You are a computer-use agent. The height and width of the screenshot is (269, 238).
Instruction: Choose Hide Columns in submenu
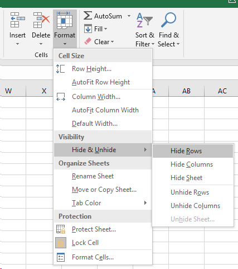click(x=193, y=164)
